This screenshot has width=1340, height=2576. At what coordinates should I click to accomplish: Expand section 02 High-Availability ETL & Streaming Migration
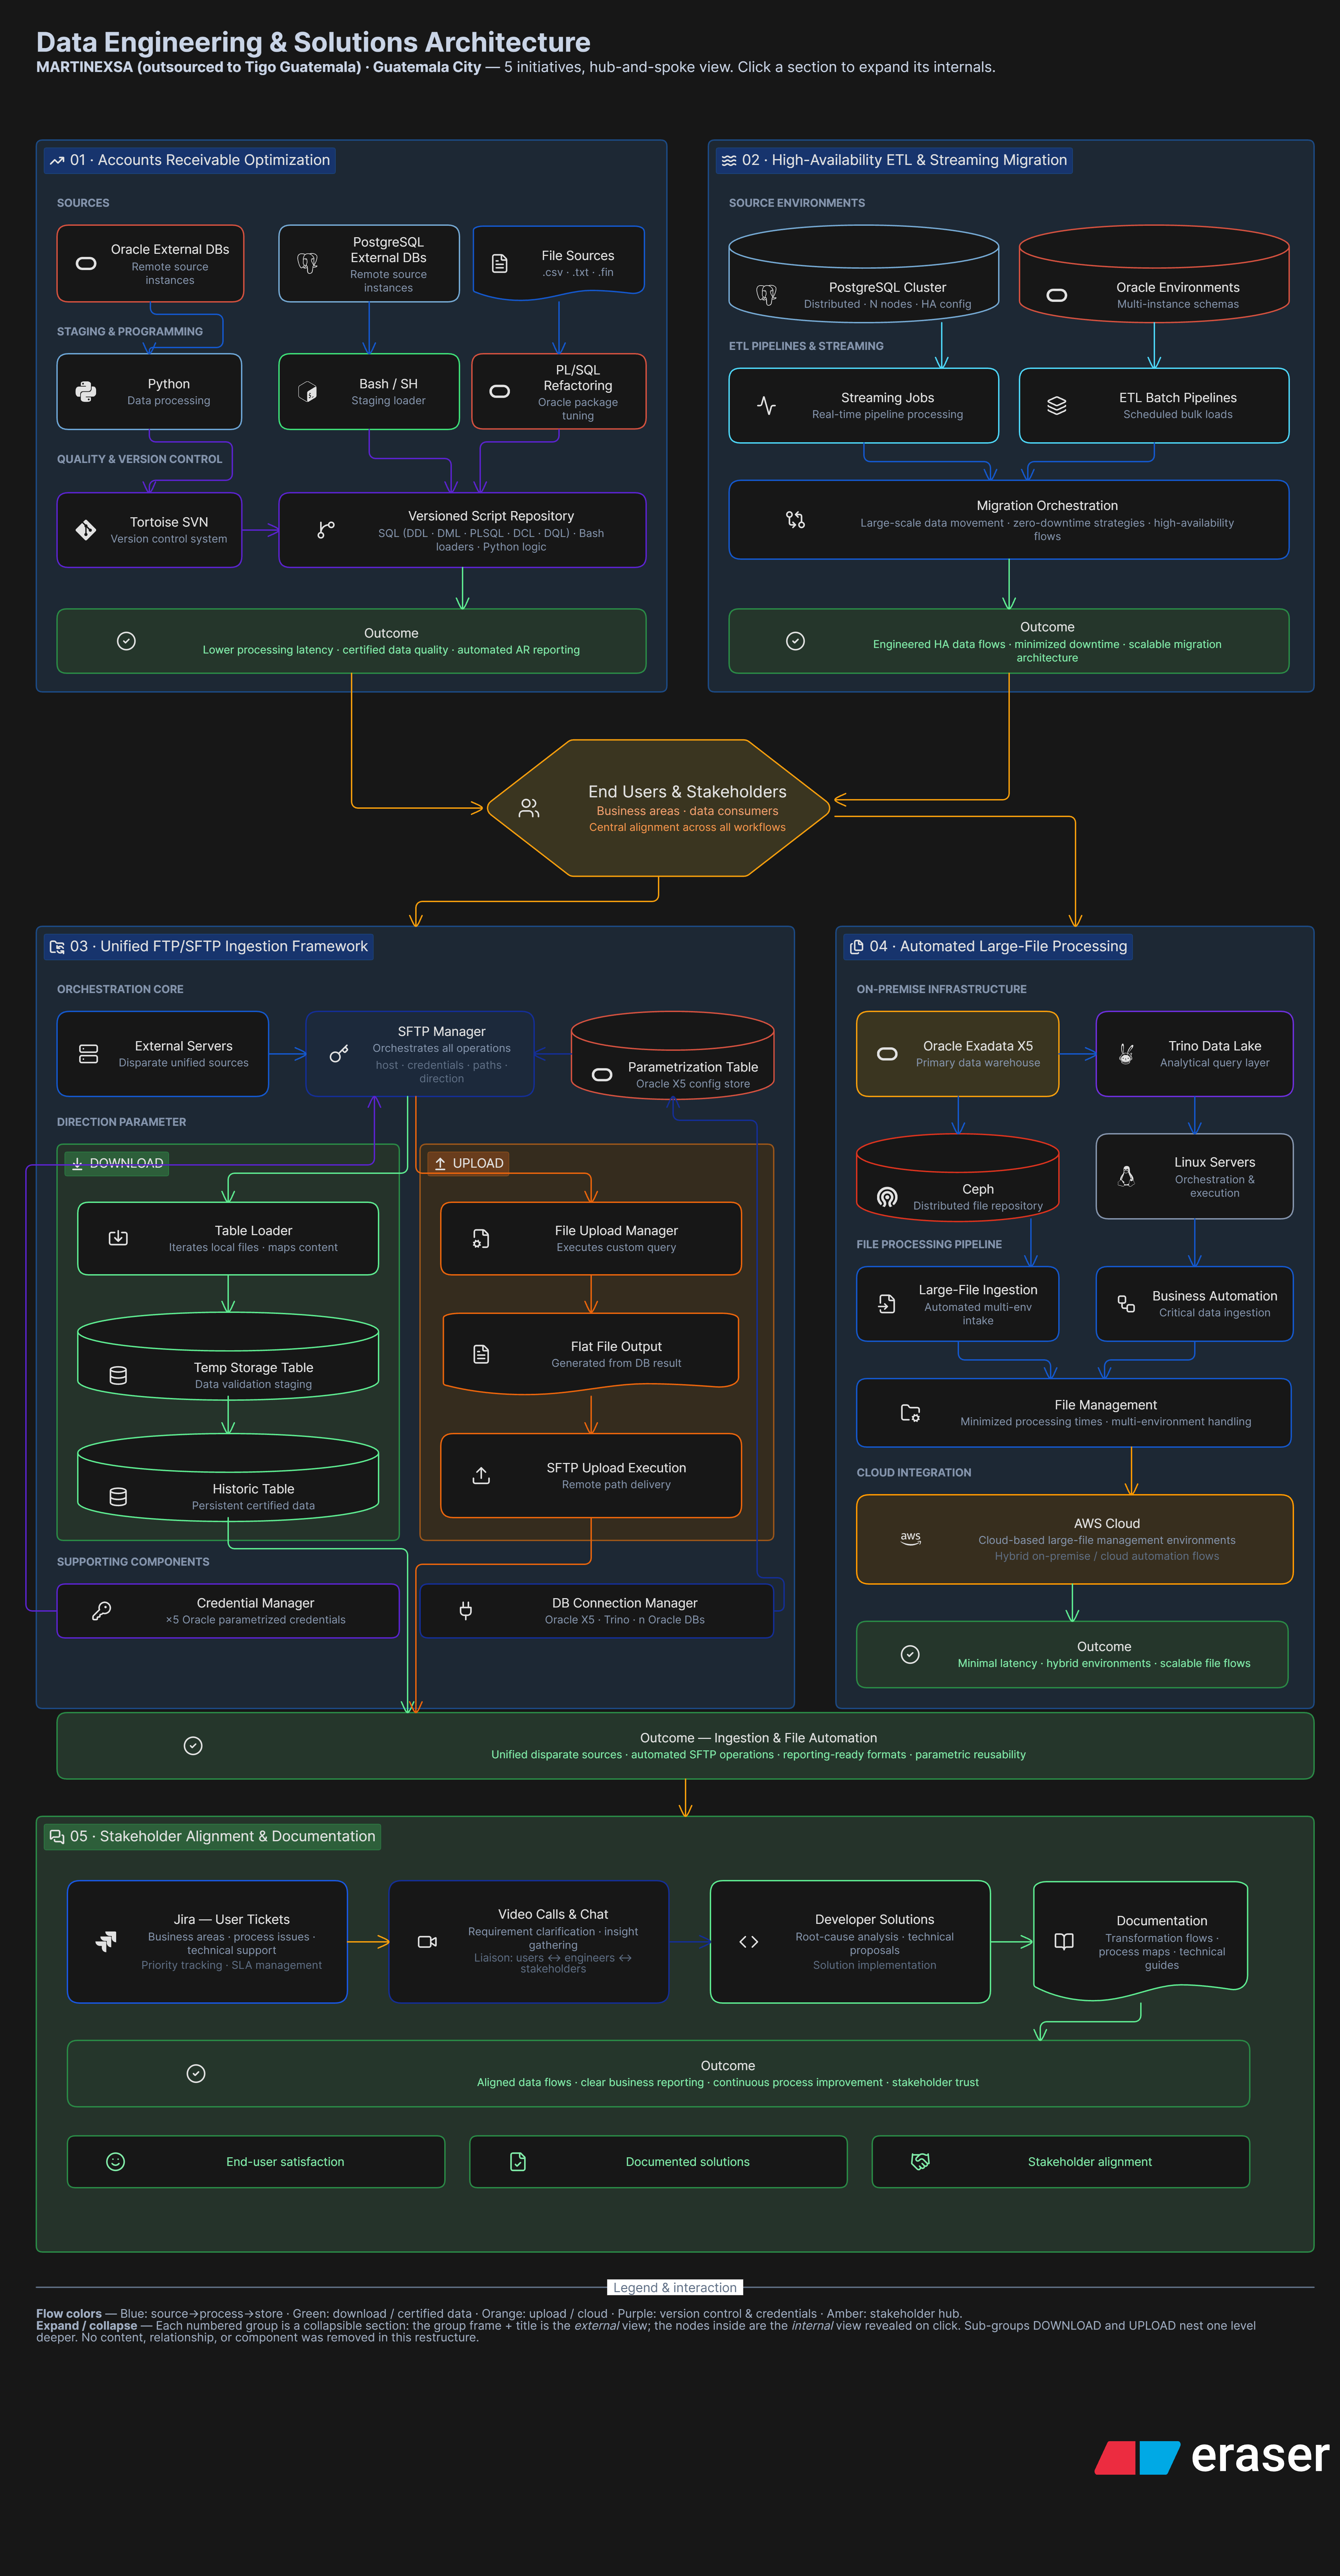pyautogui.click(x=894, y=160)
